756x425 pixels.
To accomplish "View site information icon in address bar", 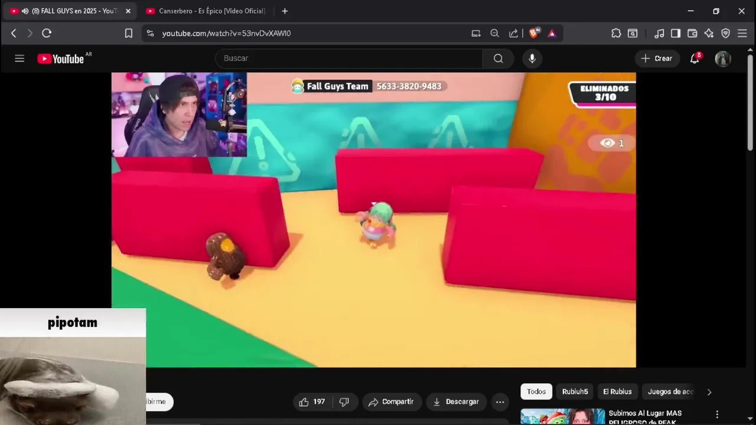I will click(x=150, y=33).
